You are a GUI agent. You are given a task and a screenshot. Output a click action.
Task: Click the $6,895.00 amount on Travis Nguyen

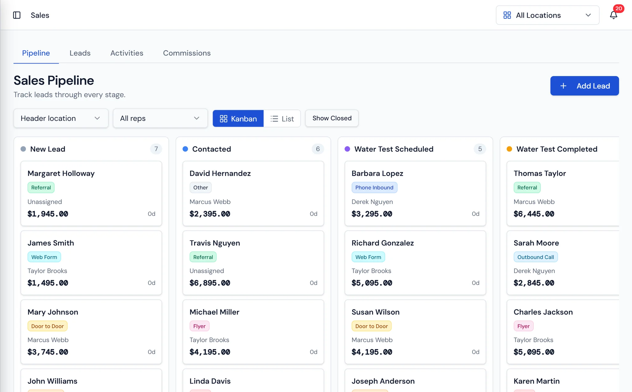click(x=210, y=283)
